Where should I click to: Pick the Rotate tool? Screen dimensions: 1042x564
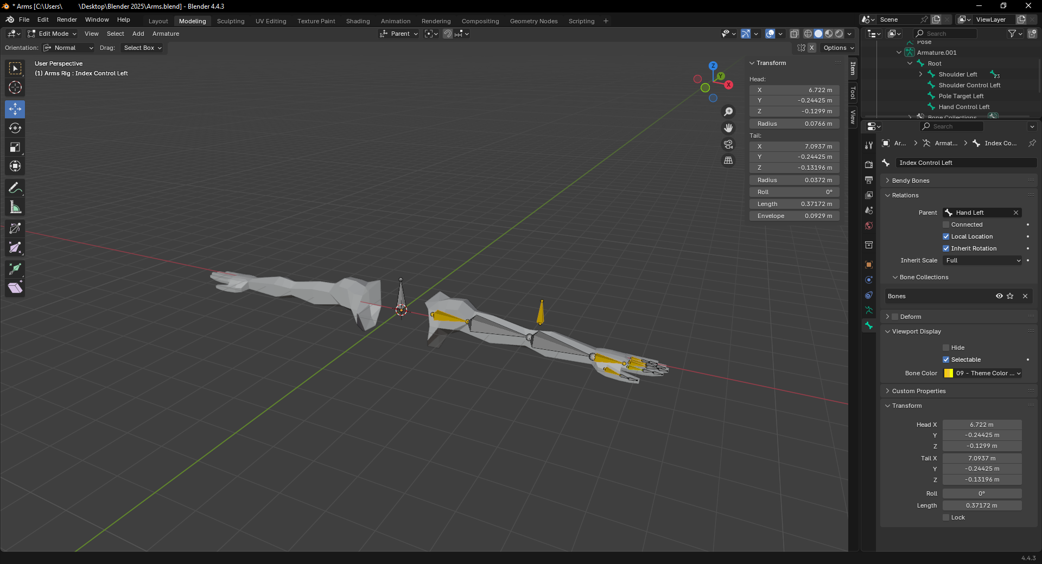click(15, 128)
